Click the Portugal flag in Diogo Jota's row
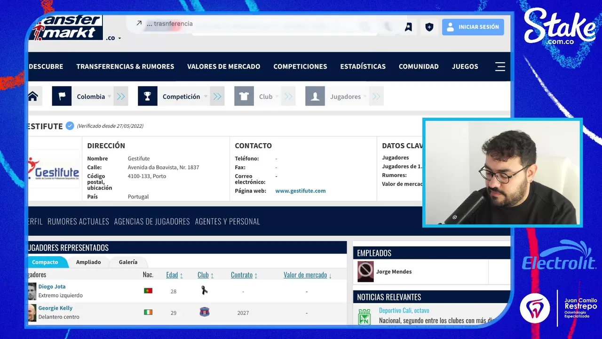 click(148, 291)
